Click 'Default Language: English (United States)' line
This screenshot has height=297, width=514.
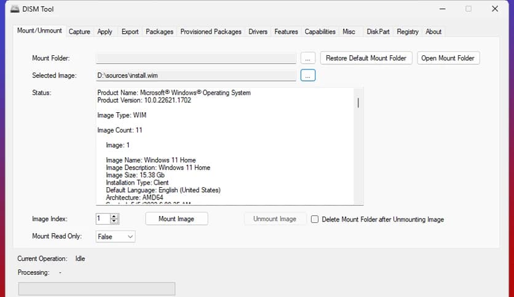[x=164, y=190]
